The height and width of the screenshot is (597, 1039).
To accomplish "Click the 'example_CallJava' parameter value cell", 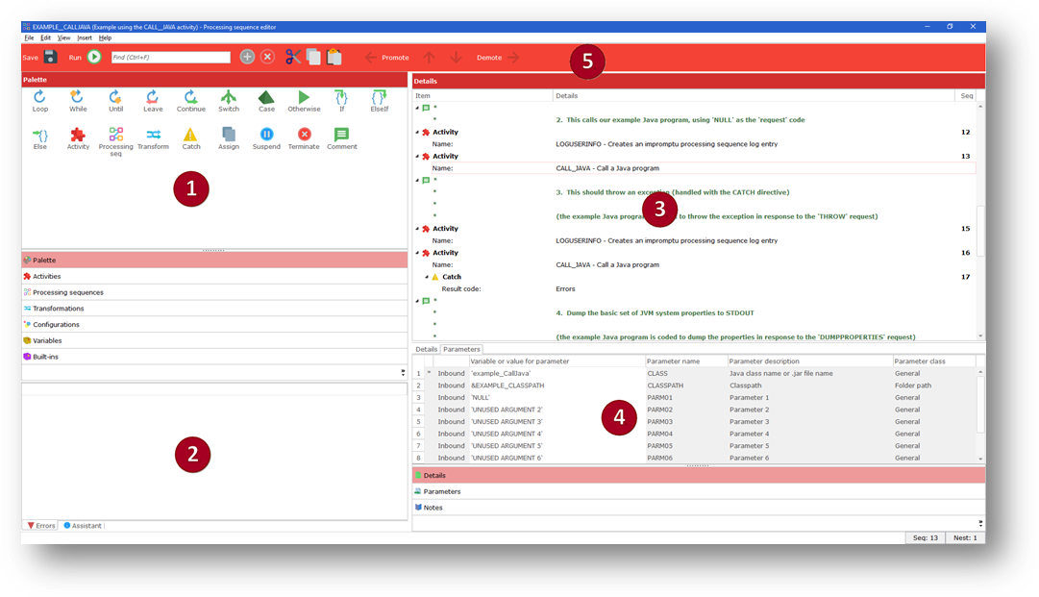I will coord(557,374).
